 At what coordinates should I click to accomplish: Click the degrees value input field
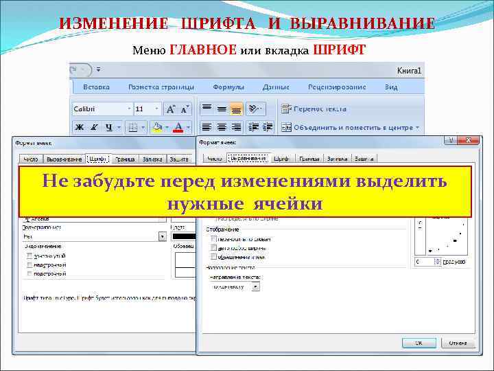(x=425, y=262)
